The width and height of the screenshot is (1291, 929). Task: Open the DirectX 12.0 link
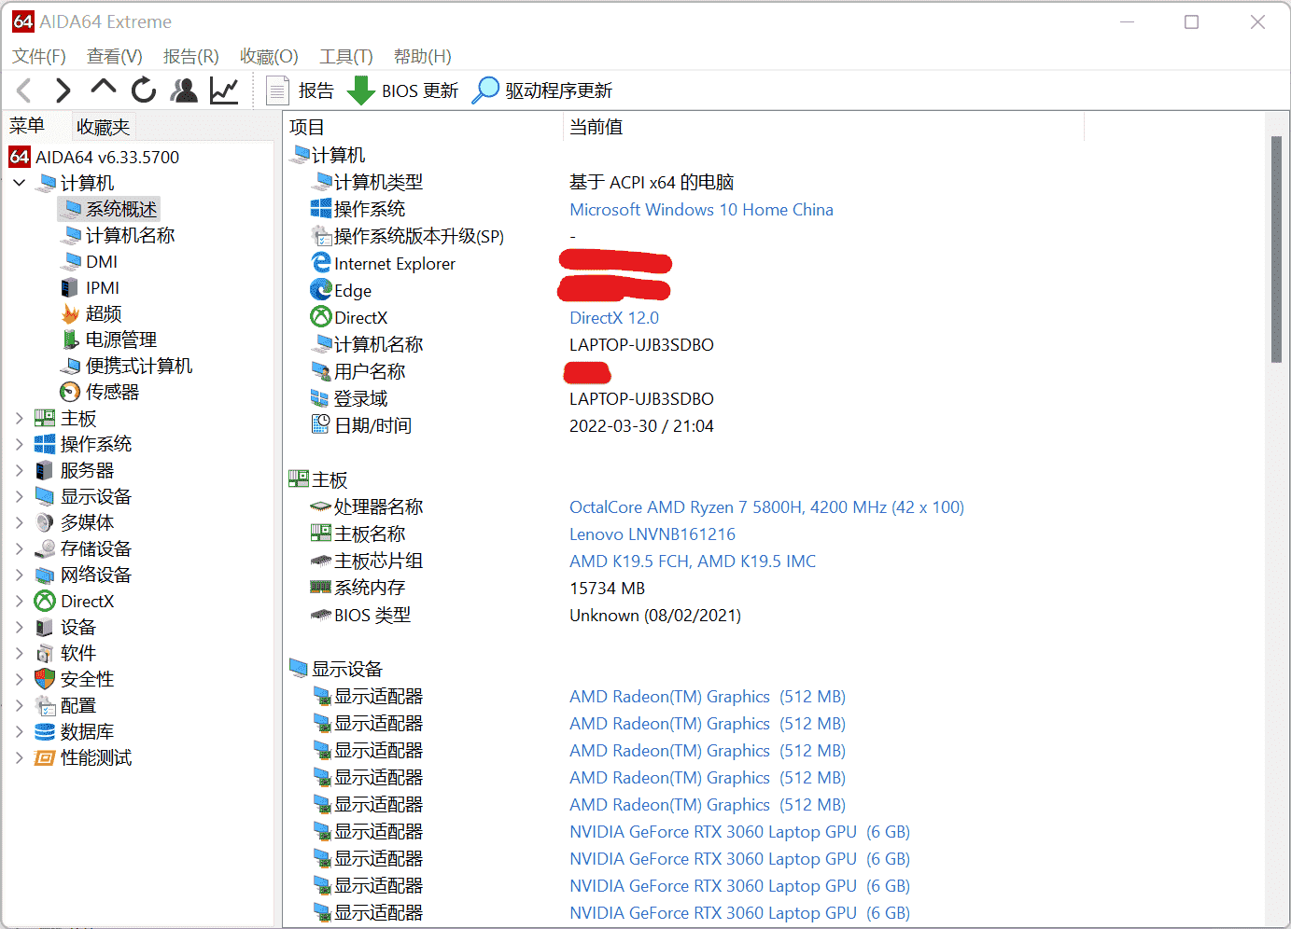coord(614,318)
